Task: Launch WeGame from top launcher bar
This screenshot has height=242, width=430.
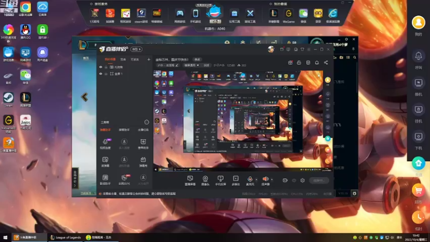Action: tap(289, 15)
